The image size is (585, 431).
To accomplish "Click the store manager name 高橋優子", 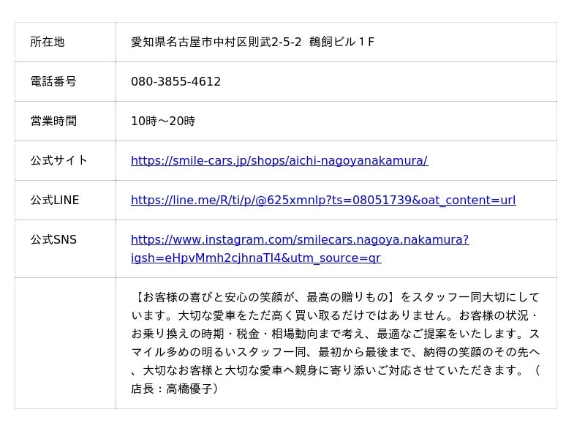I will (x=189, y=389).
